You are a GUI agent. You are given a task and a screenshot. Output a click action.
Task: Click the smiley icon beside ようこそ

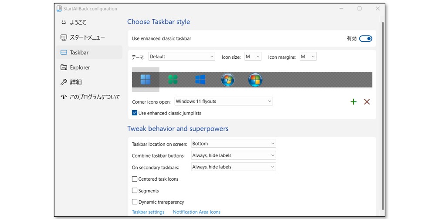[x=64, y=22]
